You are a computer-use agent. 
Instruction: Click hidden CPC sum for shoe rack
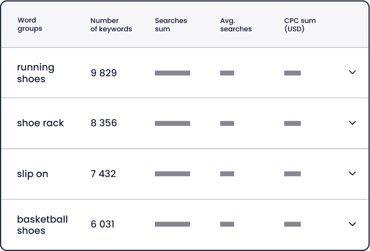click(x=293, y=123)
